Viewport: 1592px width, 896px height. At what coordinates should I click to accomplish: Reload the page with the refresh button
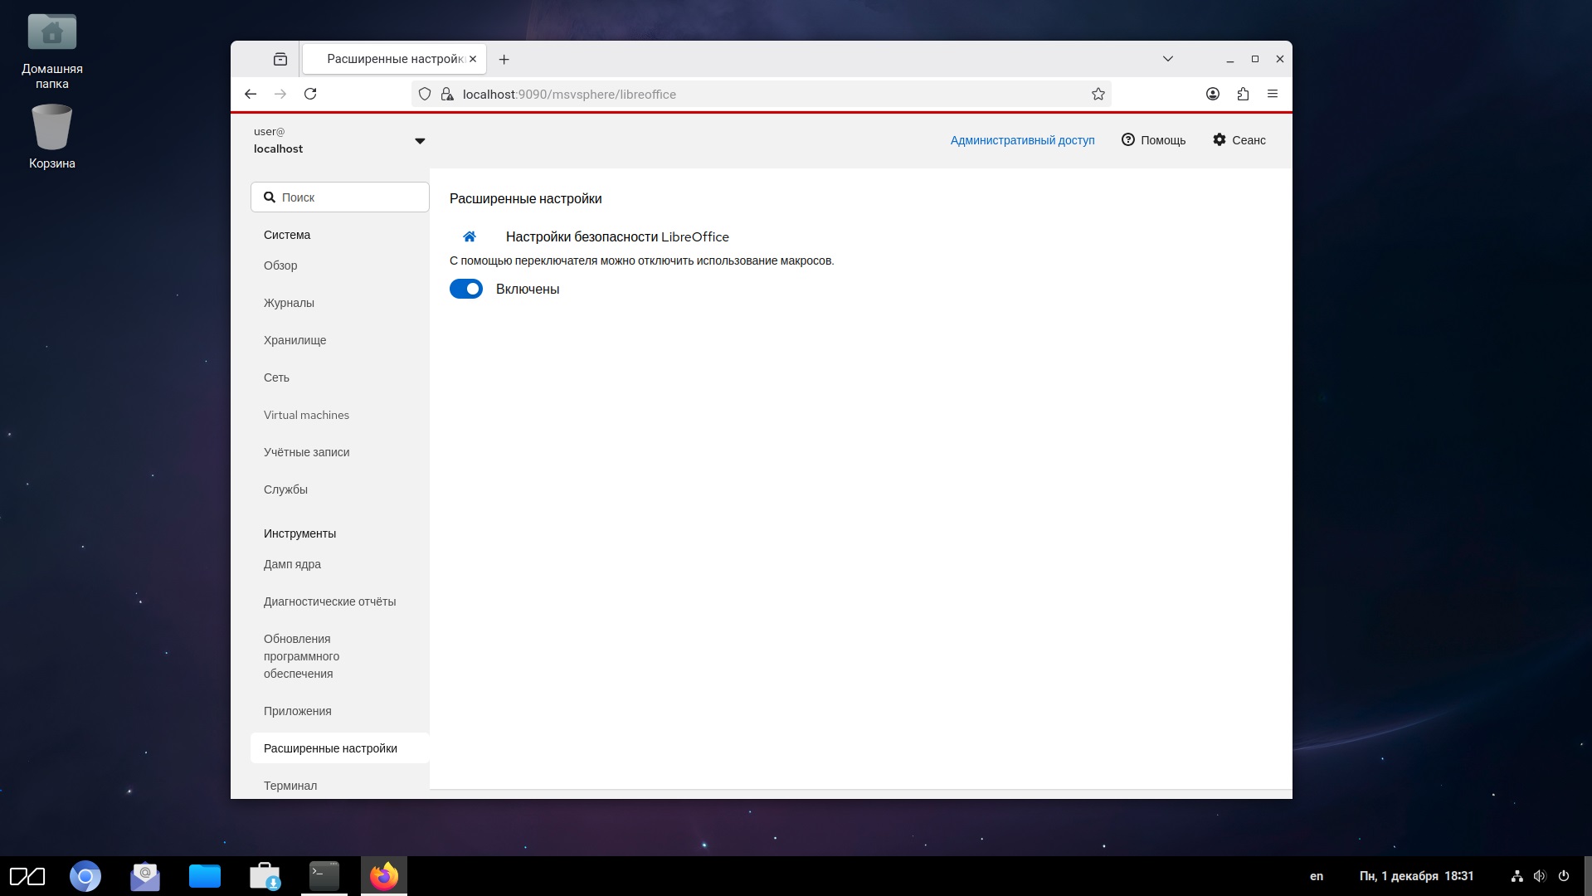tap(311, 94)
